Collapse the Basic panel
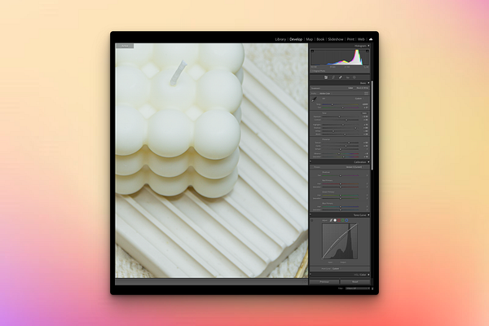The height and width of the screenshot is (326, 489). click(x=368, y=83)
